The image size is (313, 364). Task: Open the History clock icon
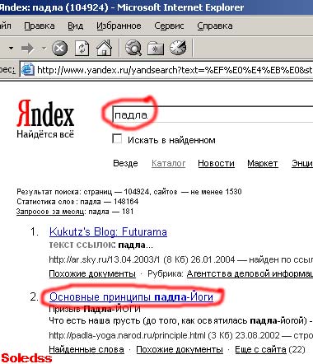[178, 48]
